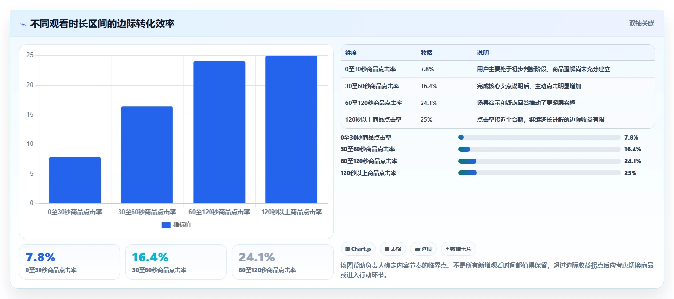Click progress list label 0至30秒商品点击率
This screenshot has height=299, width=674.
tap(366, 137)
